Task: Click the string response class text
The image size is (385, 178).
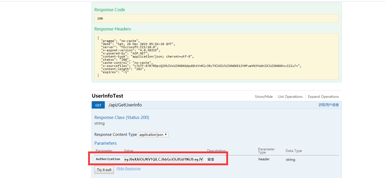Action: point(99,123)
